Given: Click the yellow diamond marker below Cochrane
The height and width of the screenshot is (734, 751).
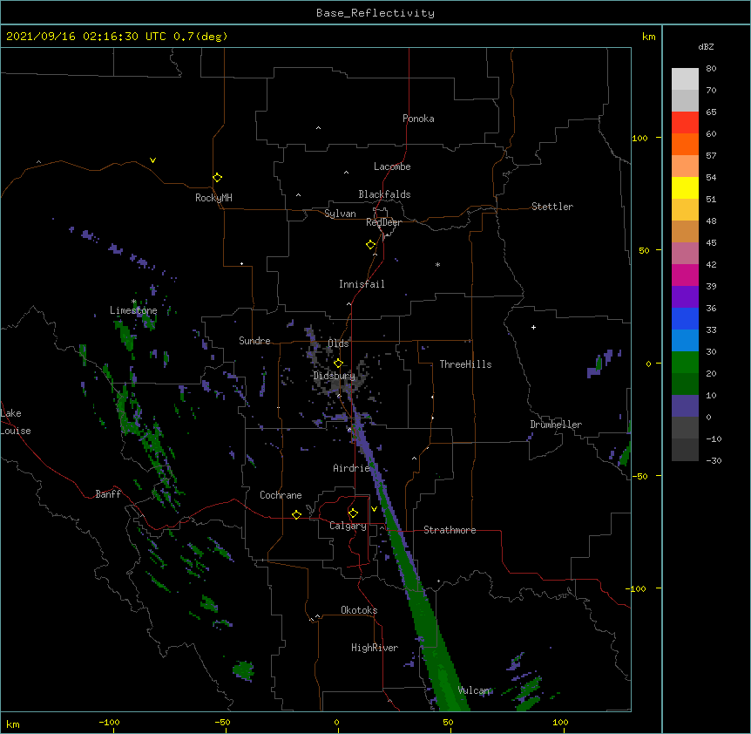Looking at the screenshot, I should click(296, 514).
